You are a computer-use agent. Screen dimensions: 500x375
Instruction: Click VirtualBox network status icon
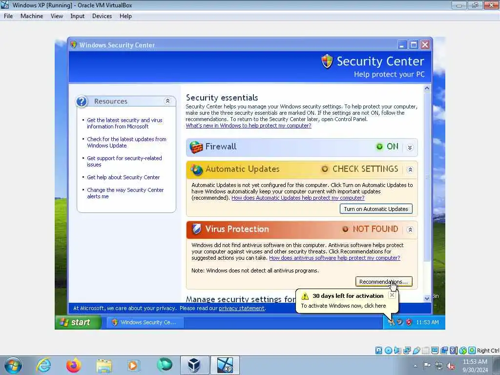[x=407, y=351]
